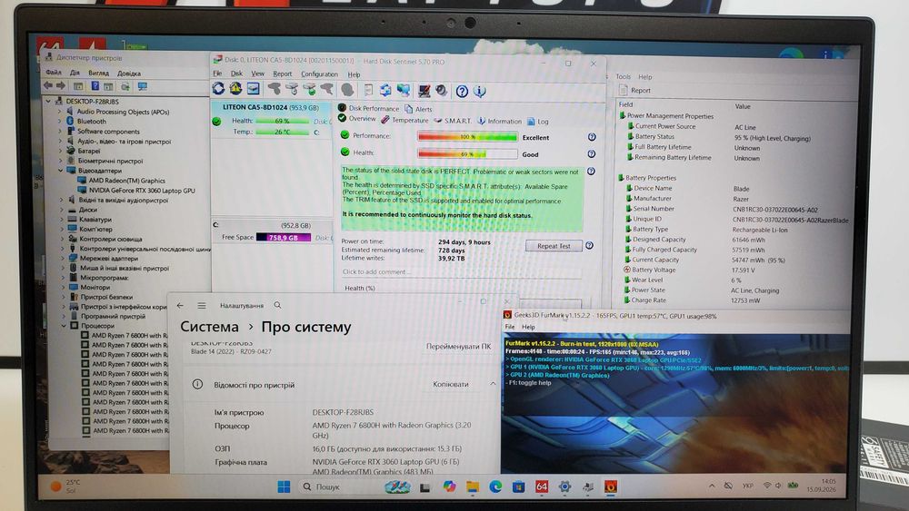Image resolution: width=909 pixels, height=511 pixels.
Task: Open Report menu in Hard Disk Sentinel
Action: (x=283, y=74)
